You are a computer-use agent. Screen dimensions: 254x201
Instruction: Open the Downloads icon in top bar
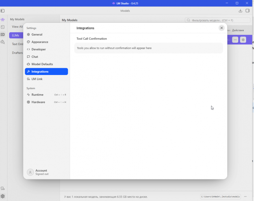(240, 11)
